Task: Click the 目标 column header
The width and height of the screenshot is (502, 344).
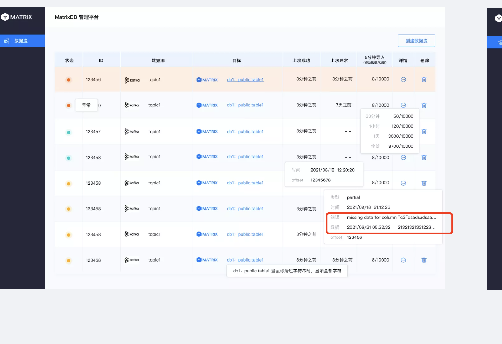Action: pos(237,60)
